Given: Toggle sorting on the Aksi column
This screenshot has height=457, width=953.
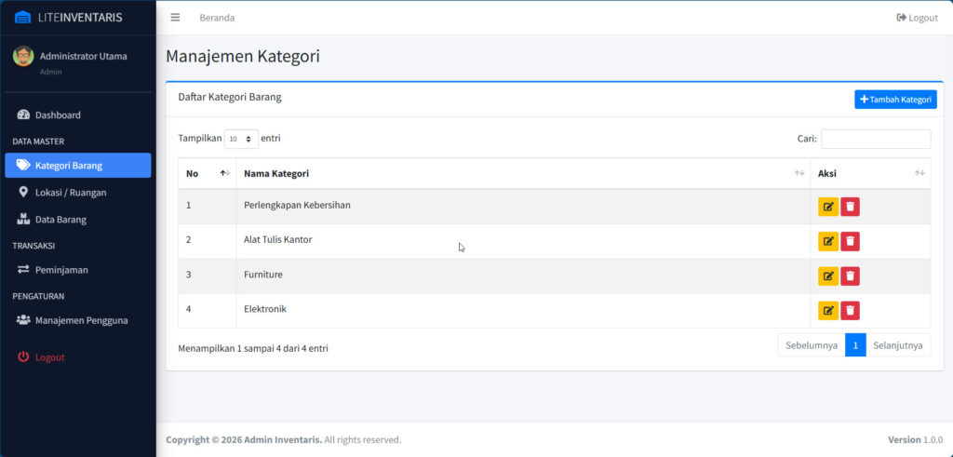Looking at the screenshot, I should [x=869, y=173].
